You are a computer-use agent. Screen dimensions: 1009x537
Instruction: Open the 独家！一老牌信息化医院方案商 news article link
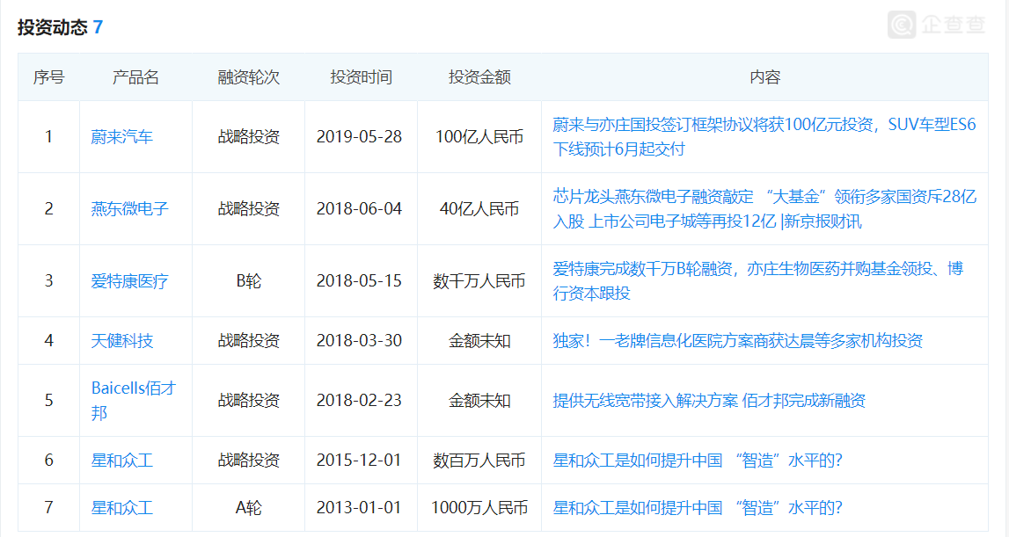tap(737, 341)
